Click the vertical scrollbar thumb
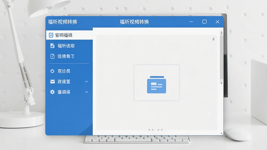This screenshot has width=267, height=150. coord(221,57)
